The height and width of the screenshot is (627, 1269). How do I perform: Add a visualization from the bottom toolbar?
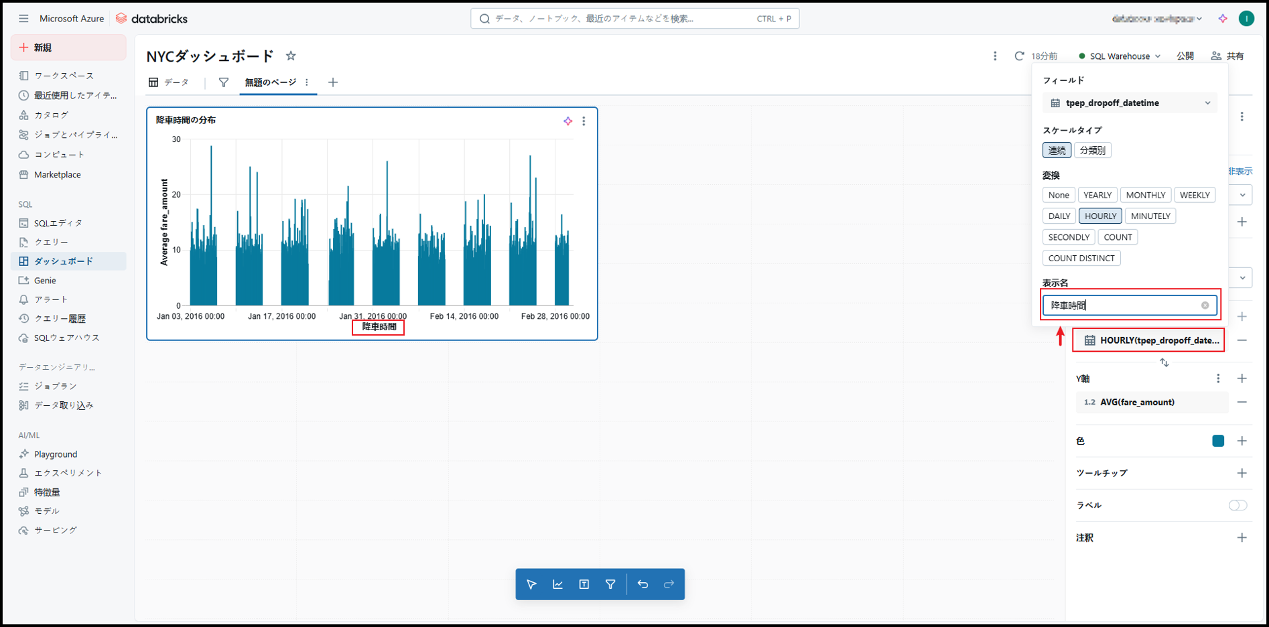(557, 584)
